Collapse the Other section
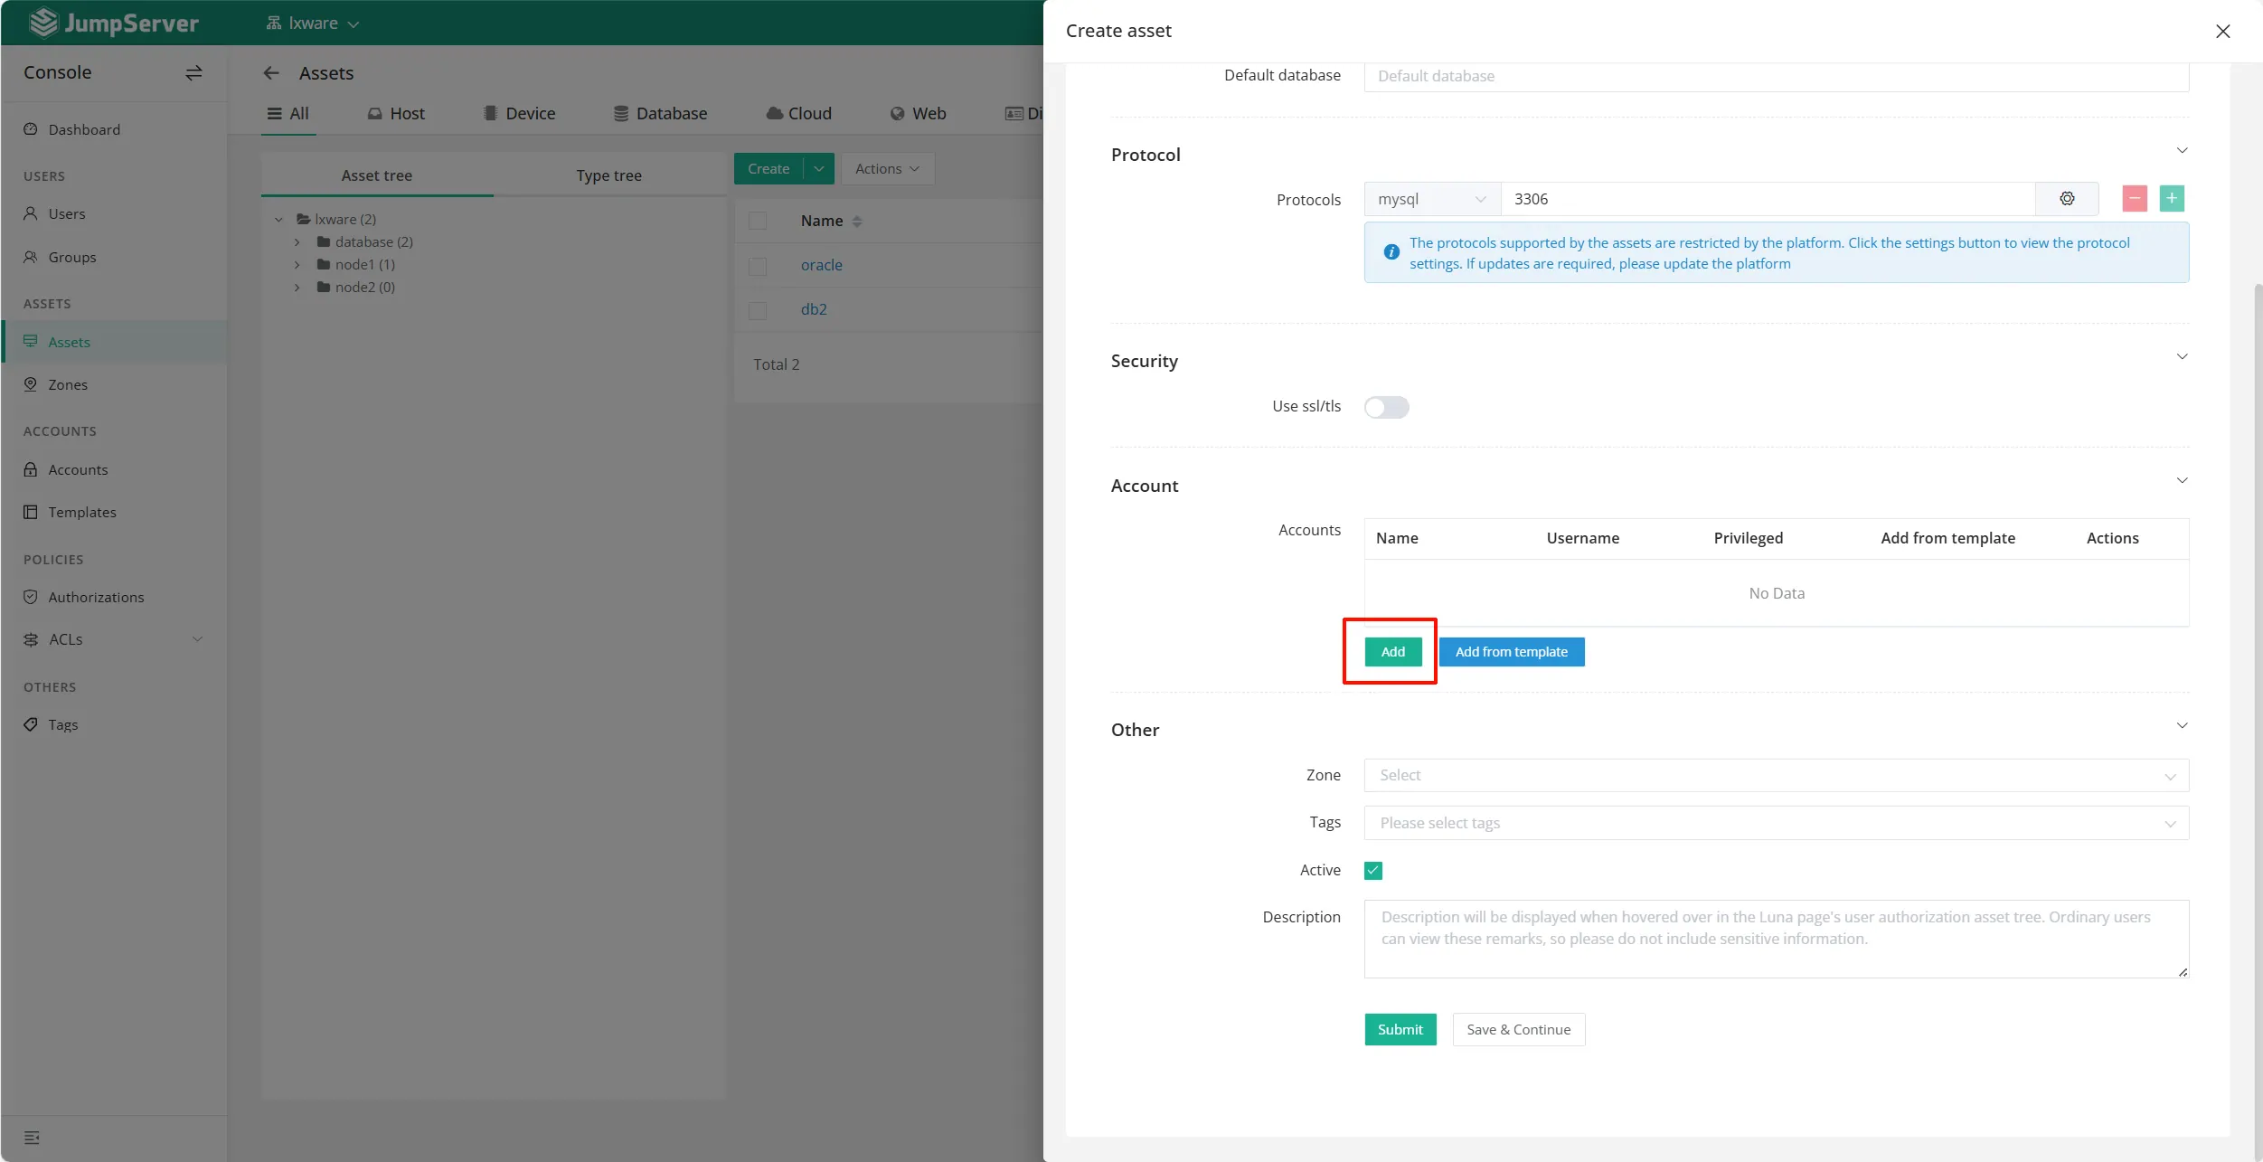This screenshot has width=2263, height=1162. point(2182,726)
